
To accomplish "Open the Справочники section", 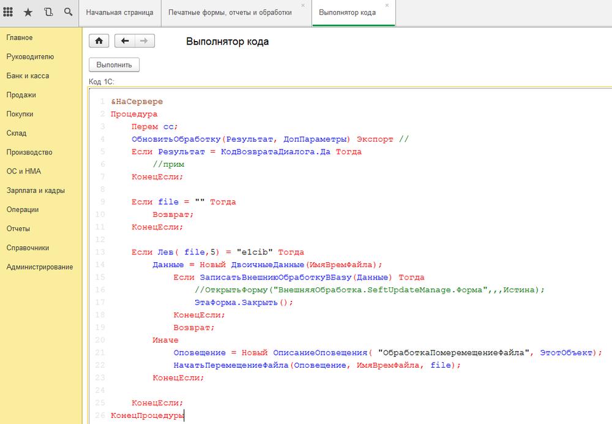I will pyautogui.click(x=28, y=248).
